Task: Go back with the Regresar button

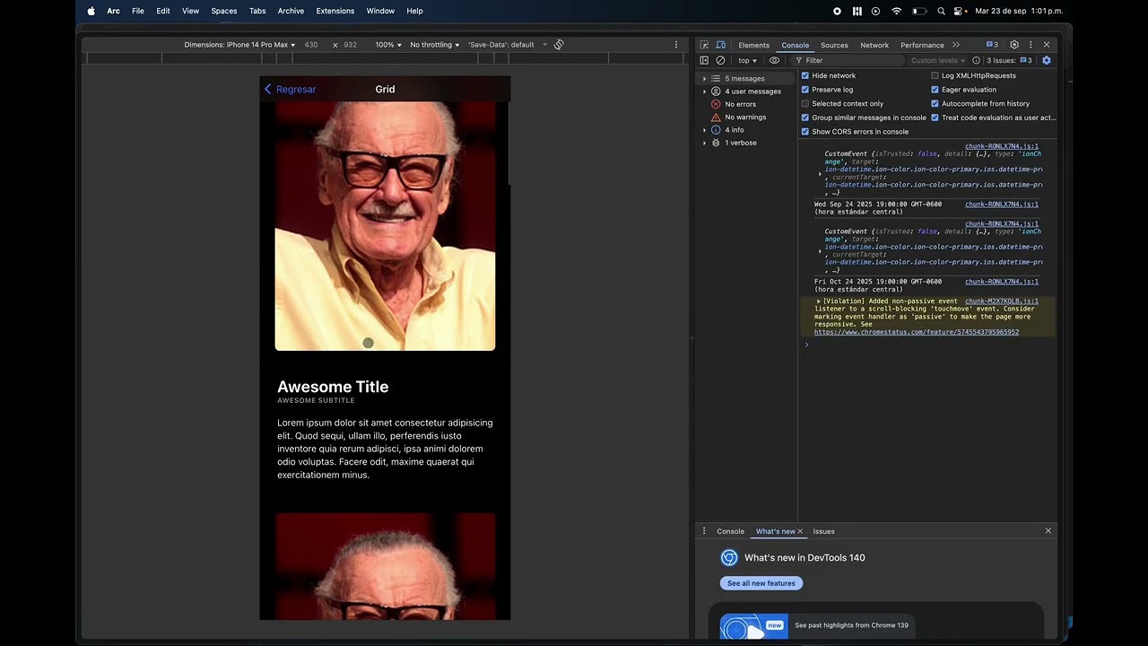Action: point(290,89)
